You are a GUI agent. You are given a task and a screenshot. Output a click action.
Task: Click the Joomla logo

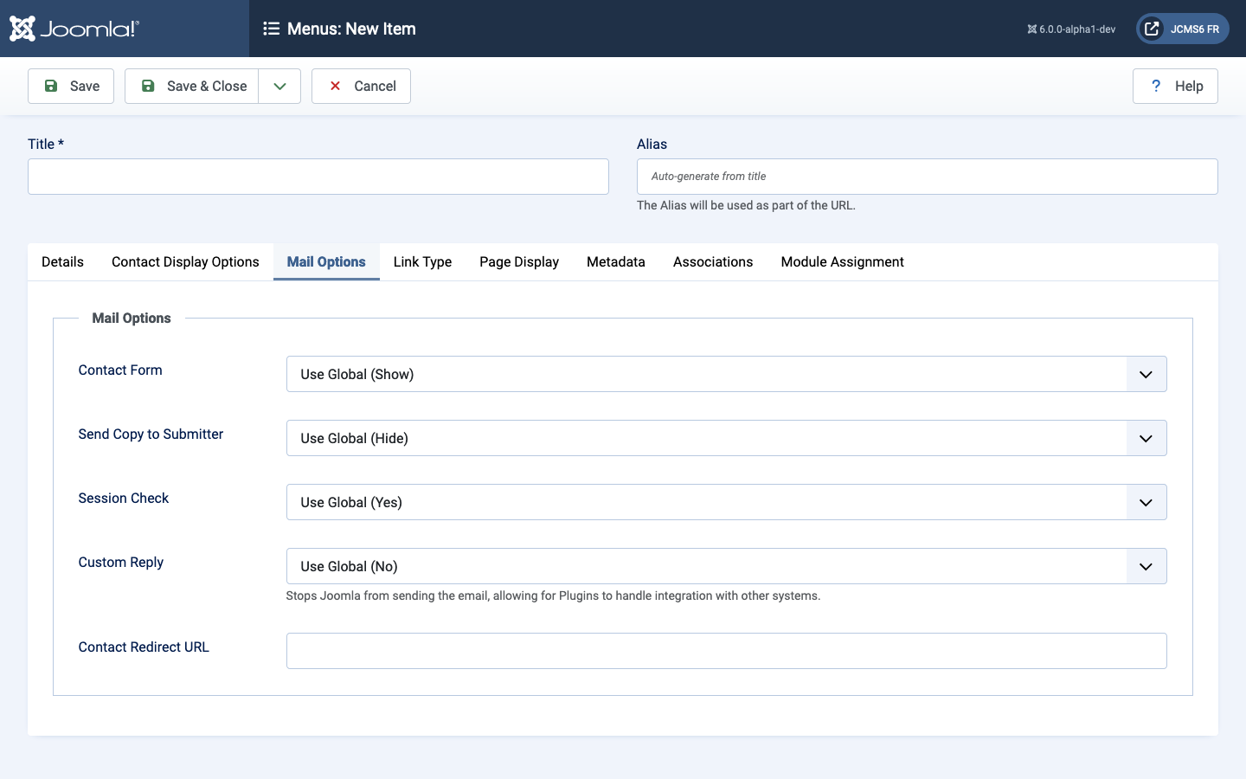[x=74, y=29]
